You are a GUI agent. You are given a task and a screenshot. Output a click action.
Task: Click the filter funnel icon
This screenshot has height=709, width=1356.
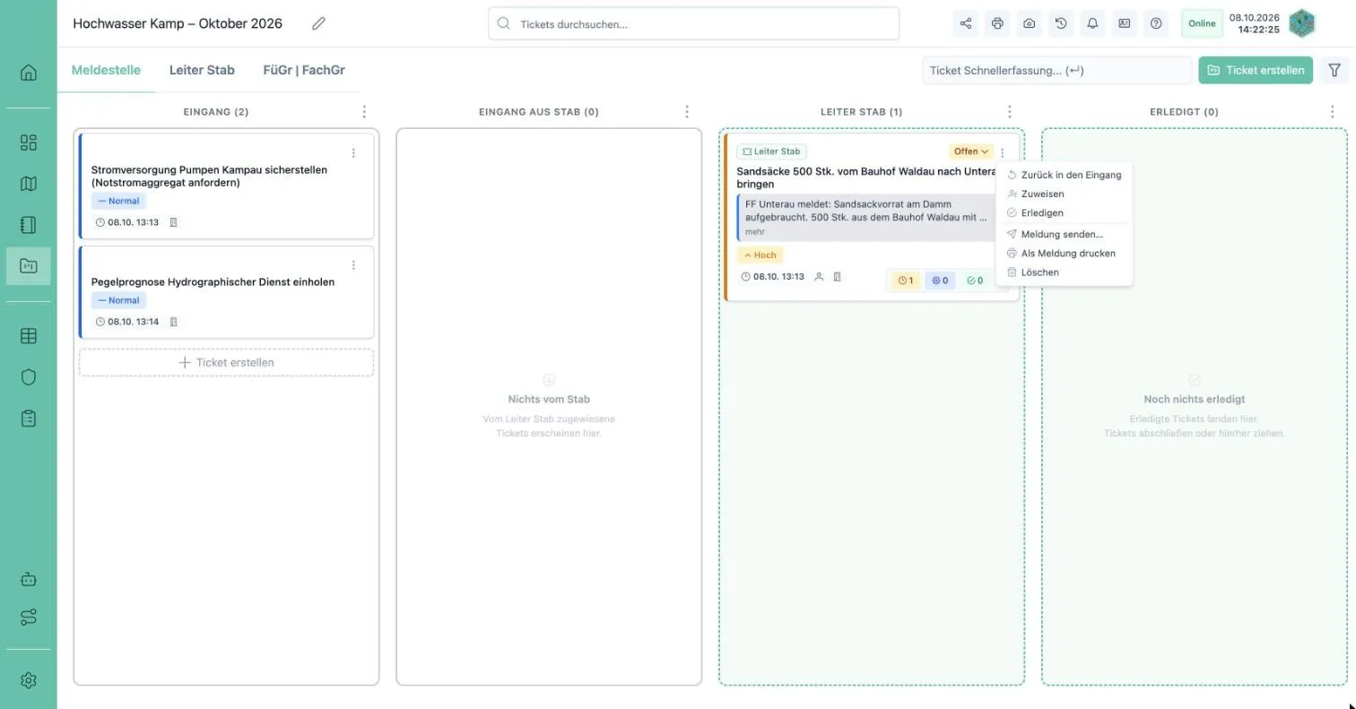1334,70
